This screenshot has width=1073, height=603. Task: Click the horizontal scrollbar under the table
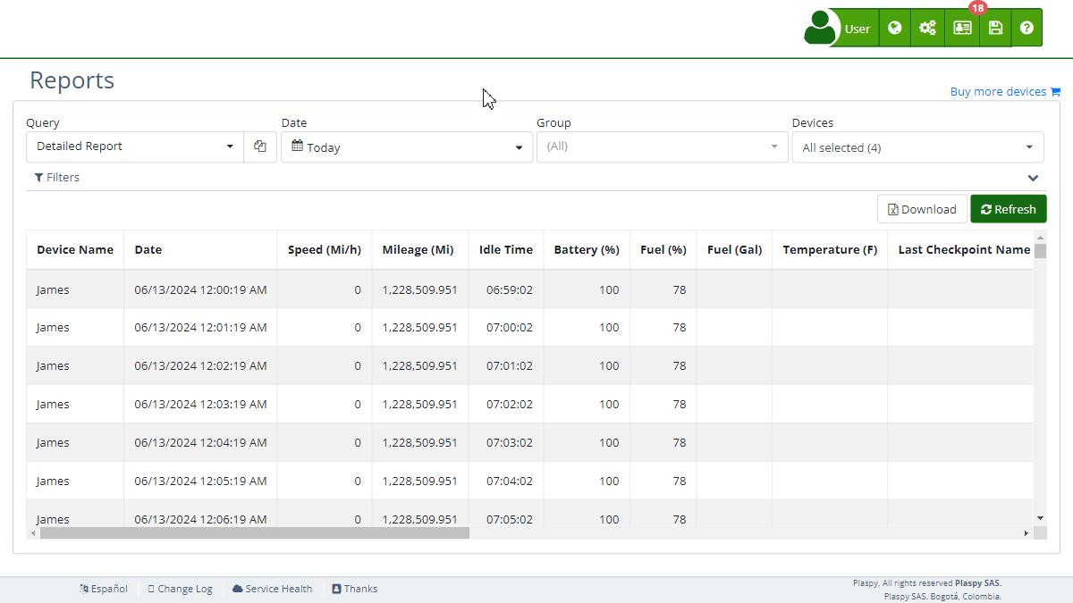(255, 533)
